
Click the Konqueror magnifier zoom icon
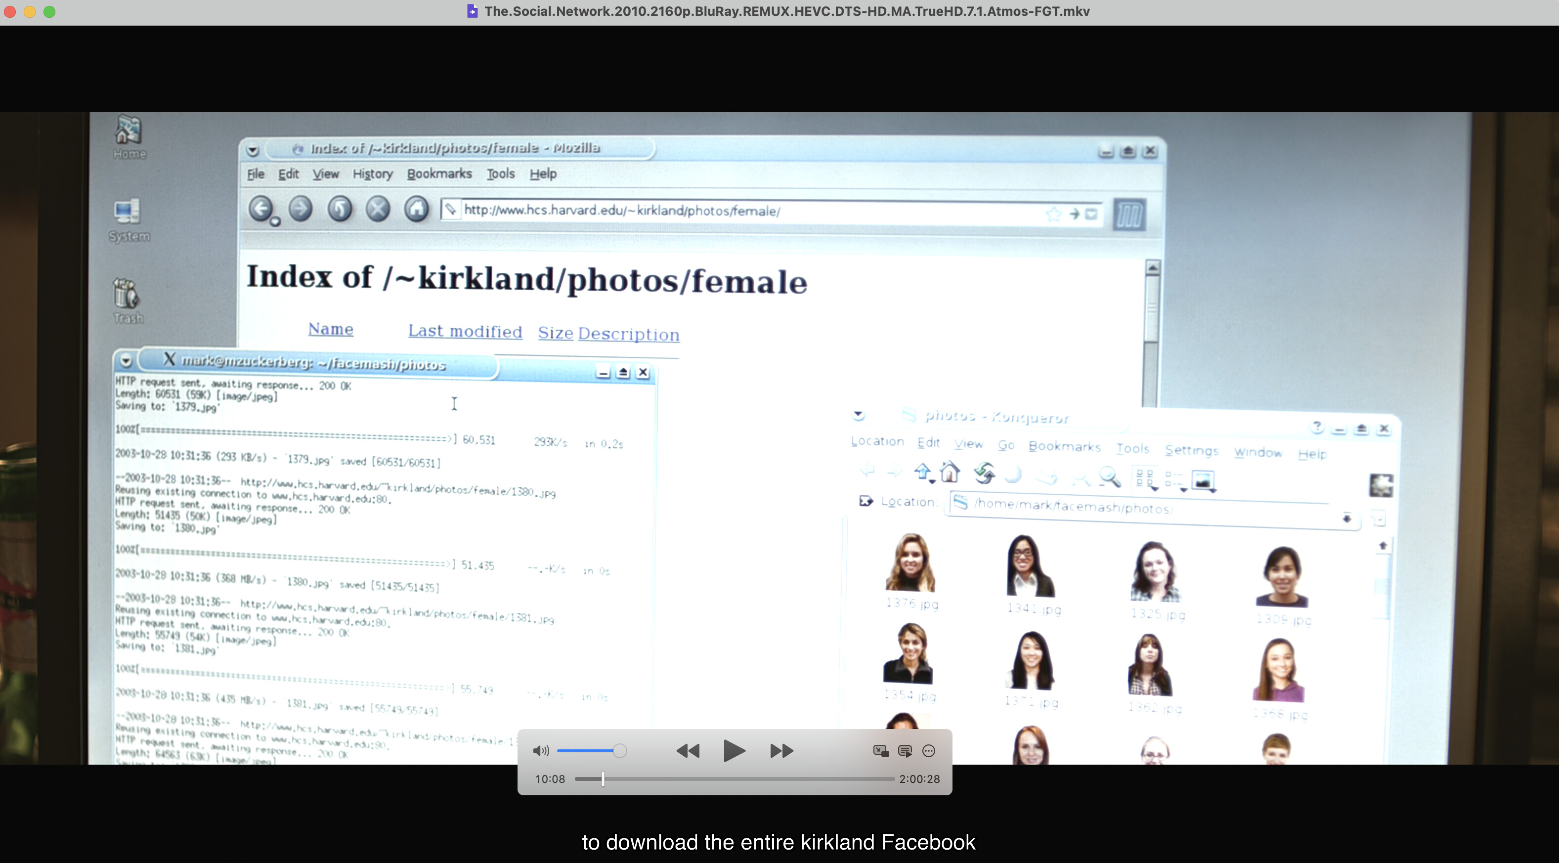click(x=1109, y=477)
